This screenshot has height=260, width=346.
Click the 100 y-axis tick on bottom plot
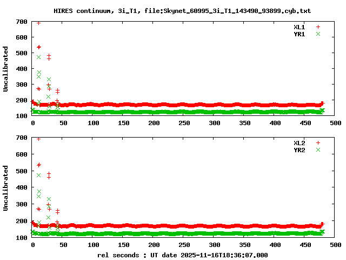(x=22, y=237)
